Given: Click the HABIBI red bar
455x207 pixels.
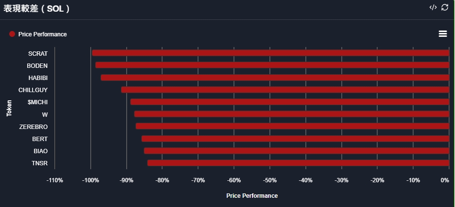Looking at the screenshot, I should pyautogui.click(x=275, y=78).
